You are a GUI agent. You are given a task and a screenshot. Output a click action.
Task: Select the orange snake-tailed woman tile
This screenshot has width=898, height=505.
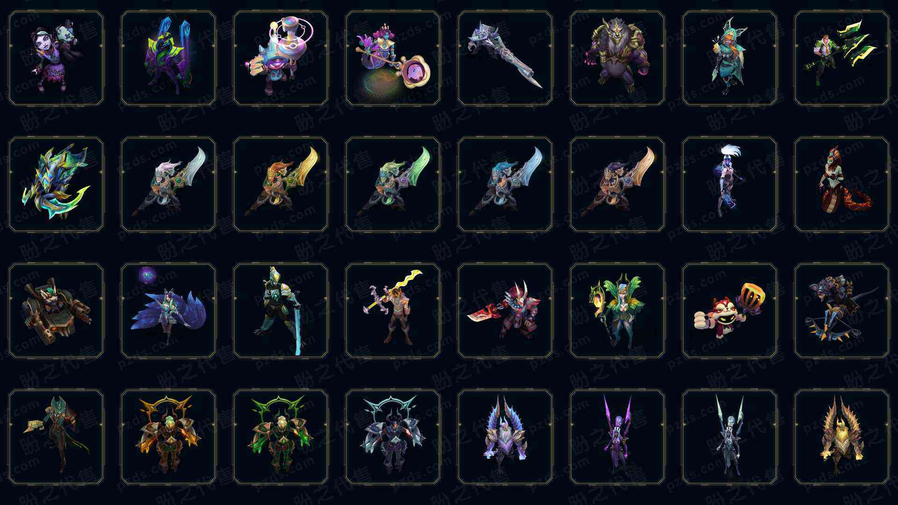coord(842,184)
